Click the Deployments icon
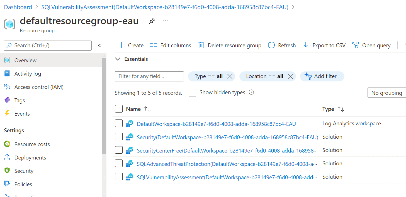This screenshot has height=197, width=406. point(7,158)
